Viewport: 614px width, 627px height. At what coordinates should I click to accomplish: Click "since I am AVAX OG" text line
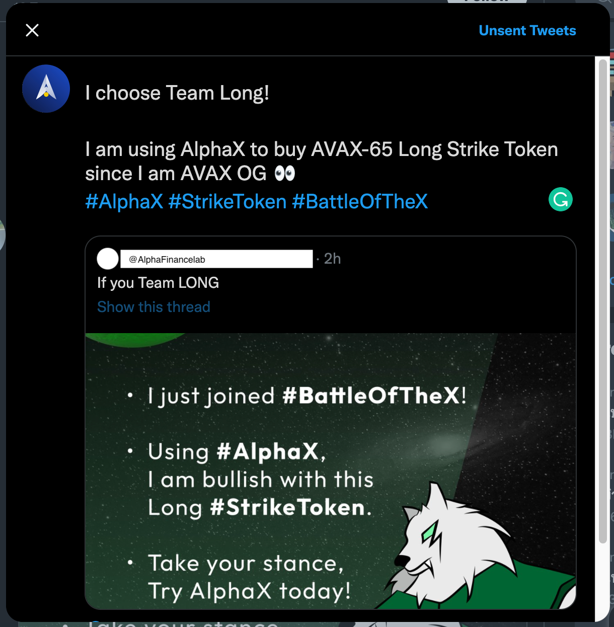tap(176, 174)
